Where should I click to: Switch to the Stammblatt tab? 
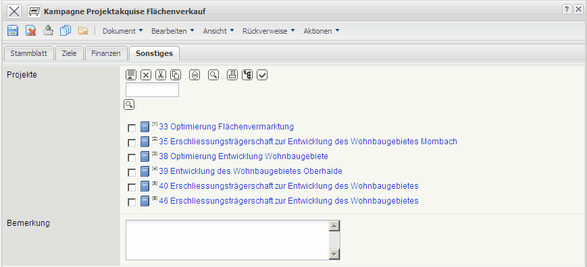point(29,53)
